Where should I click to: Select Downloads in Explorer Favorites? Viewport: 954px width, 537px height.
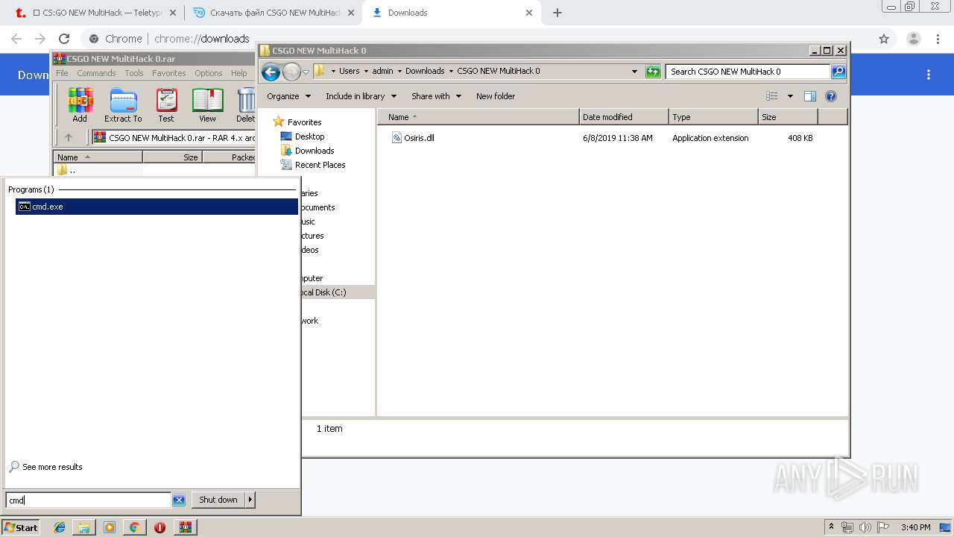coord(315,151)
